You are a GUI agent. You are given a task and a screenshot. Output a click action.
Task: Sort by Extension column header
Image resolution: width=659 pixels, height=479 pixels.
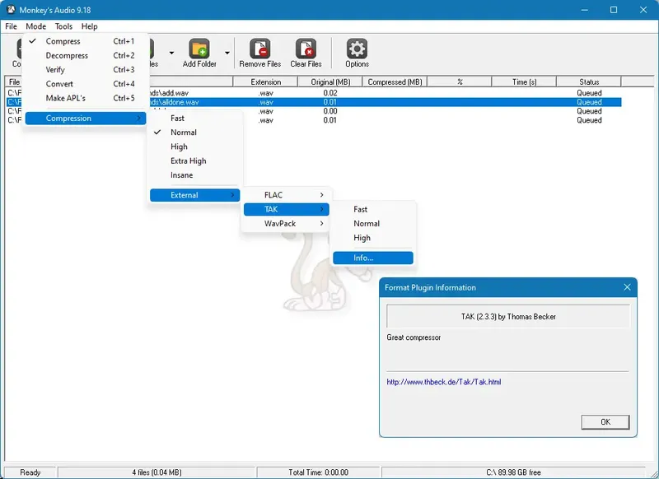[265, 81]
